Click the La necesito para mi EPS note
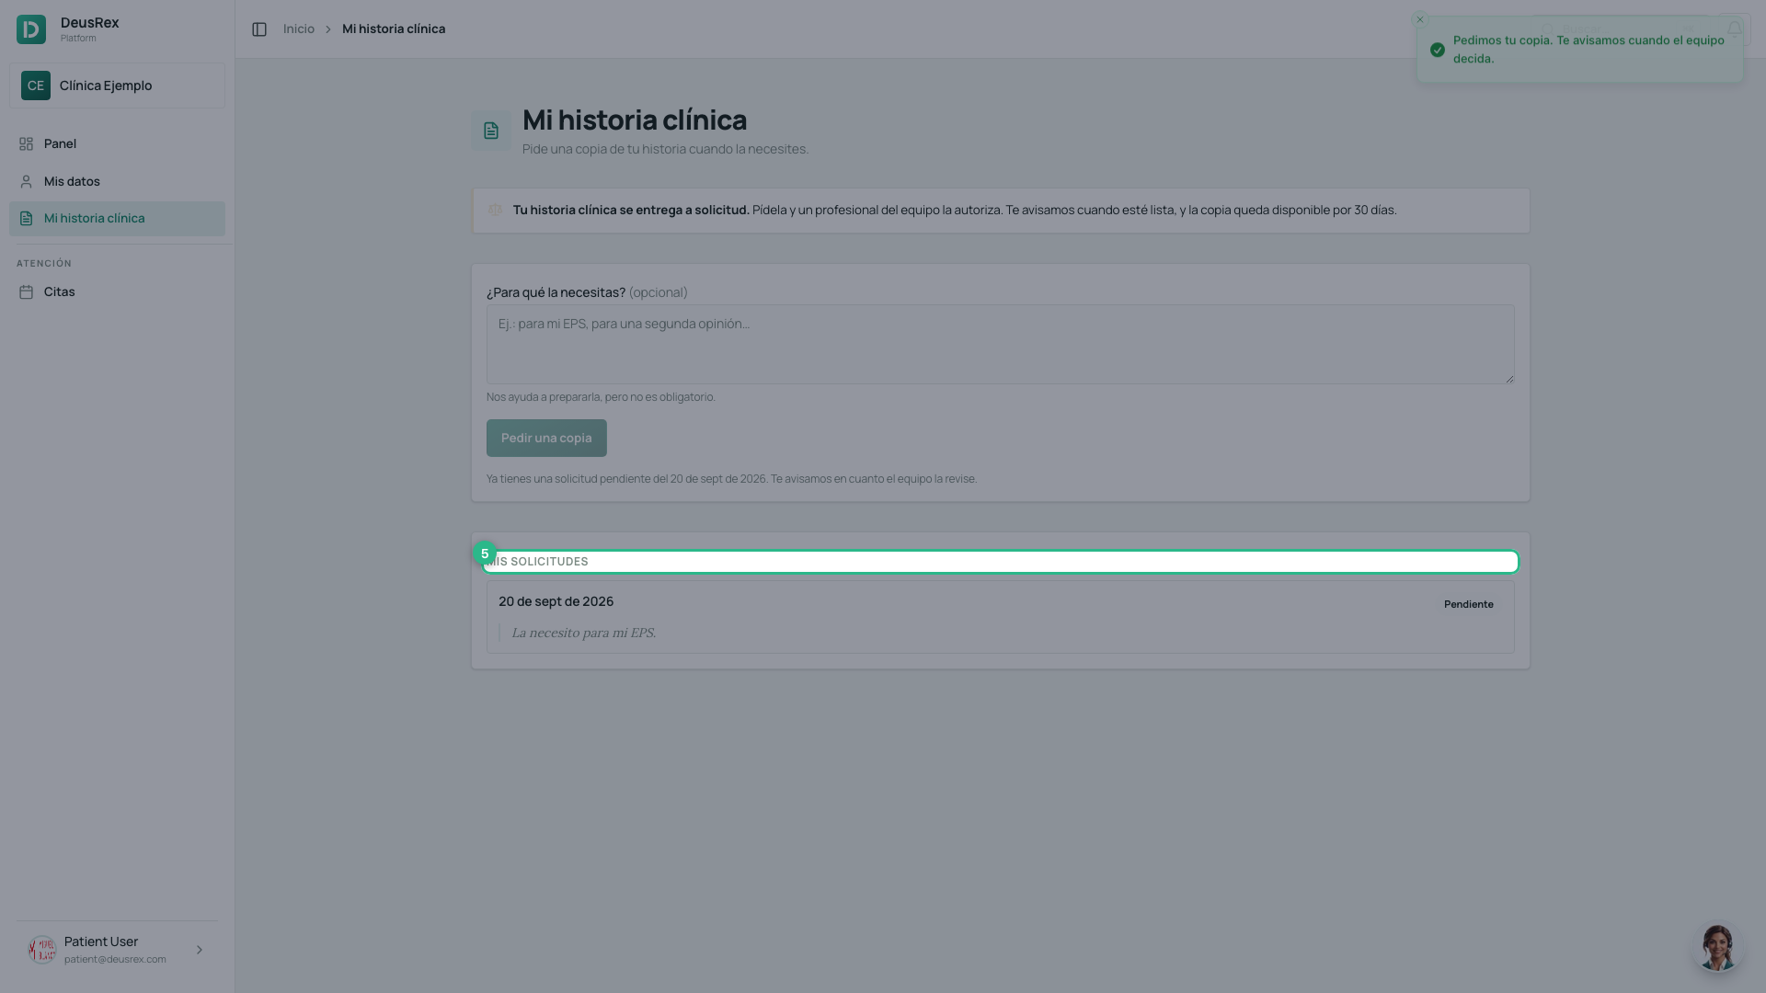Viewport: 1766px width, 993px height. [583, 633]
